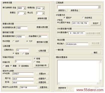Select the 无效 heartbeat radio button
Screen dimensions: 105x93
pos(23,54)
